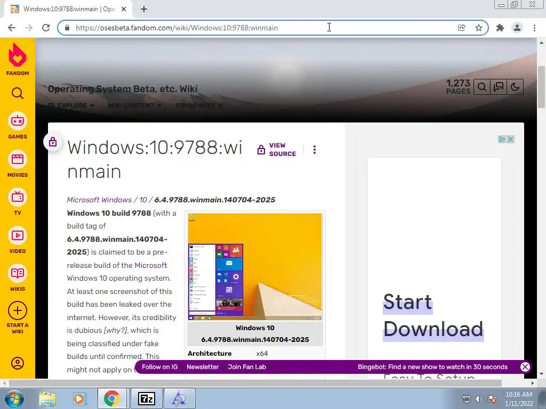Switch to Chrome in the taskbar
546x409 pixels.
pos(111,398)
